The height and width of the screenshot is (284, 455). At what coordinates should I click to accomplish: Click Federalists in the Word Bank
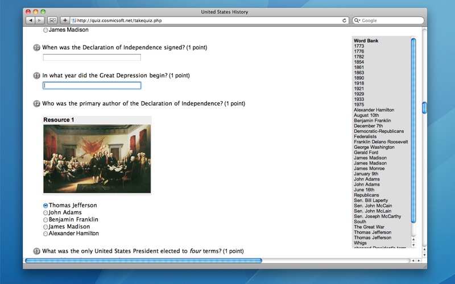[x=365, y=136]
